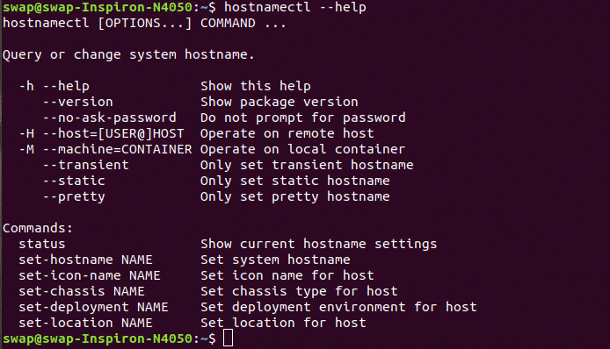Click the '--version' option text
This screenshot has height=349, width=610.
(78, 102)
